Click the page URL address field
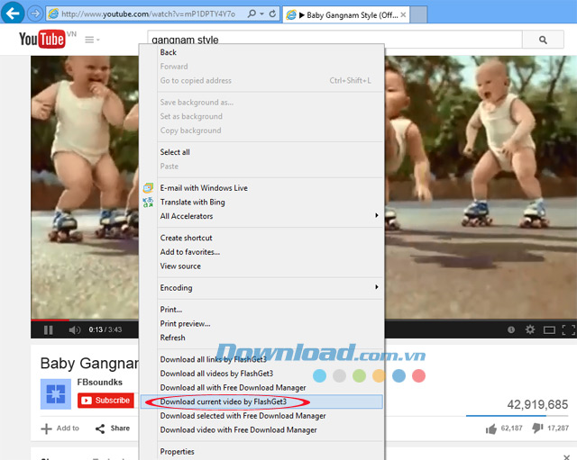This screenshot has height=460, width=577. [148, 14]
